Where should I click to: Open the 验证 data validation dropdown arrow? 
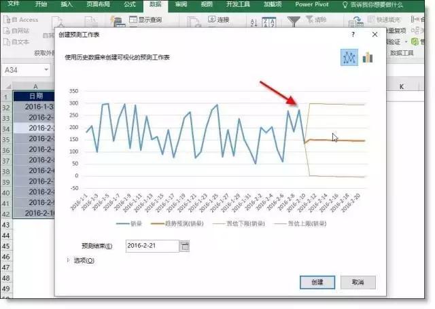406,42
